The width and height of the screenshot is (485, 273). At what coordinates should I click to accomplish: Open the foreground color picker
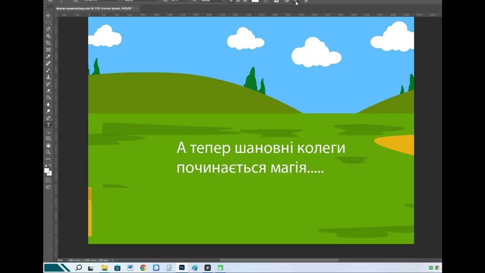pos(47,171)
